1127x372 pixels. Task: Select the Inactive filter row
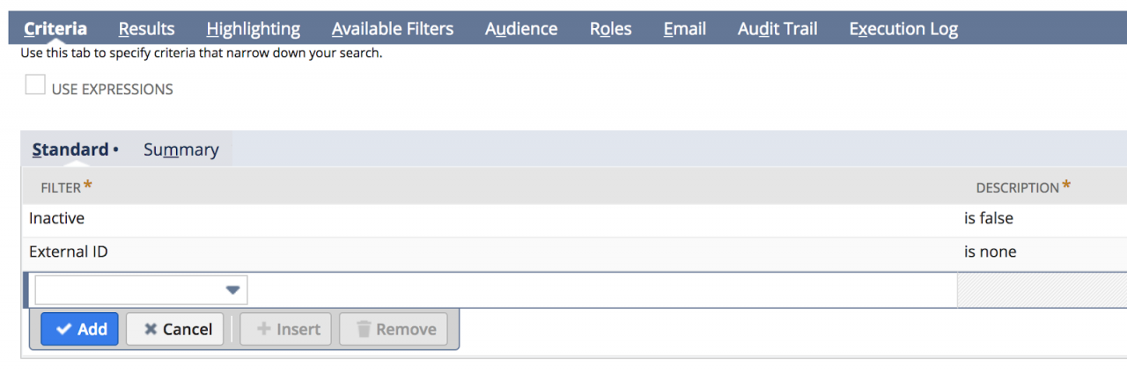pos(57,219)
